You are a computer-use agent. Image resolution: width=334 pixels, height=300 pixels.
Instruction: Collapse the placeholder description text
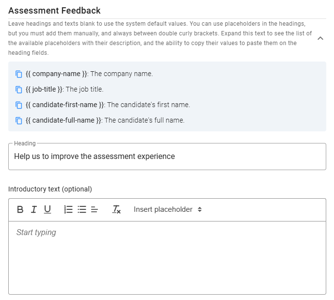click(320, 38)
